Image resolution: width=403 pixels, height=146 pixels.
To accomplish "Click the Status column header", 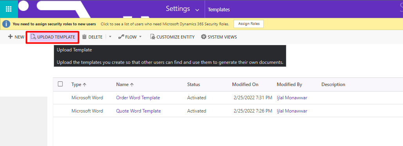I will (194, 84).
